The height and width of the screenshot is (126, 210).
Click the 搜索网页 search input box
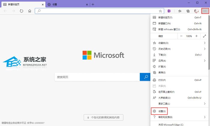point(97,77)
